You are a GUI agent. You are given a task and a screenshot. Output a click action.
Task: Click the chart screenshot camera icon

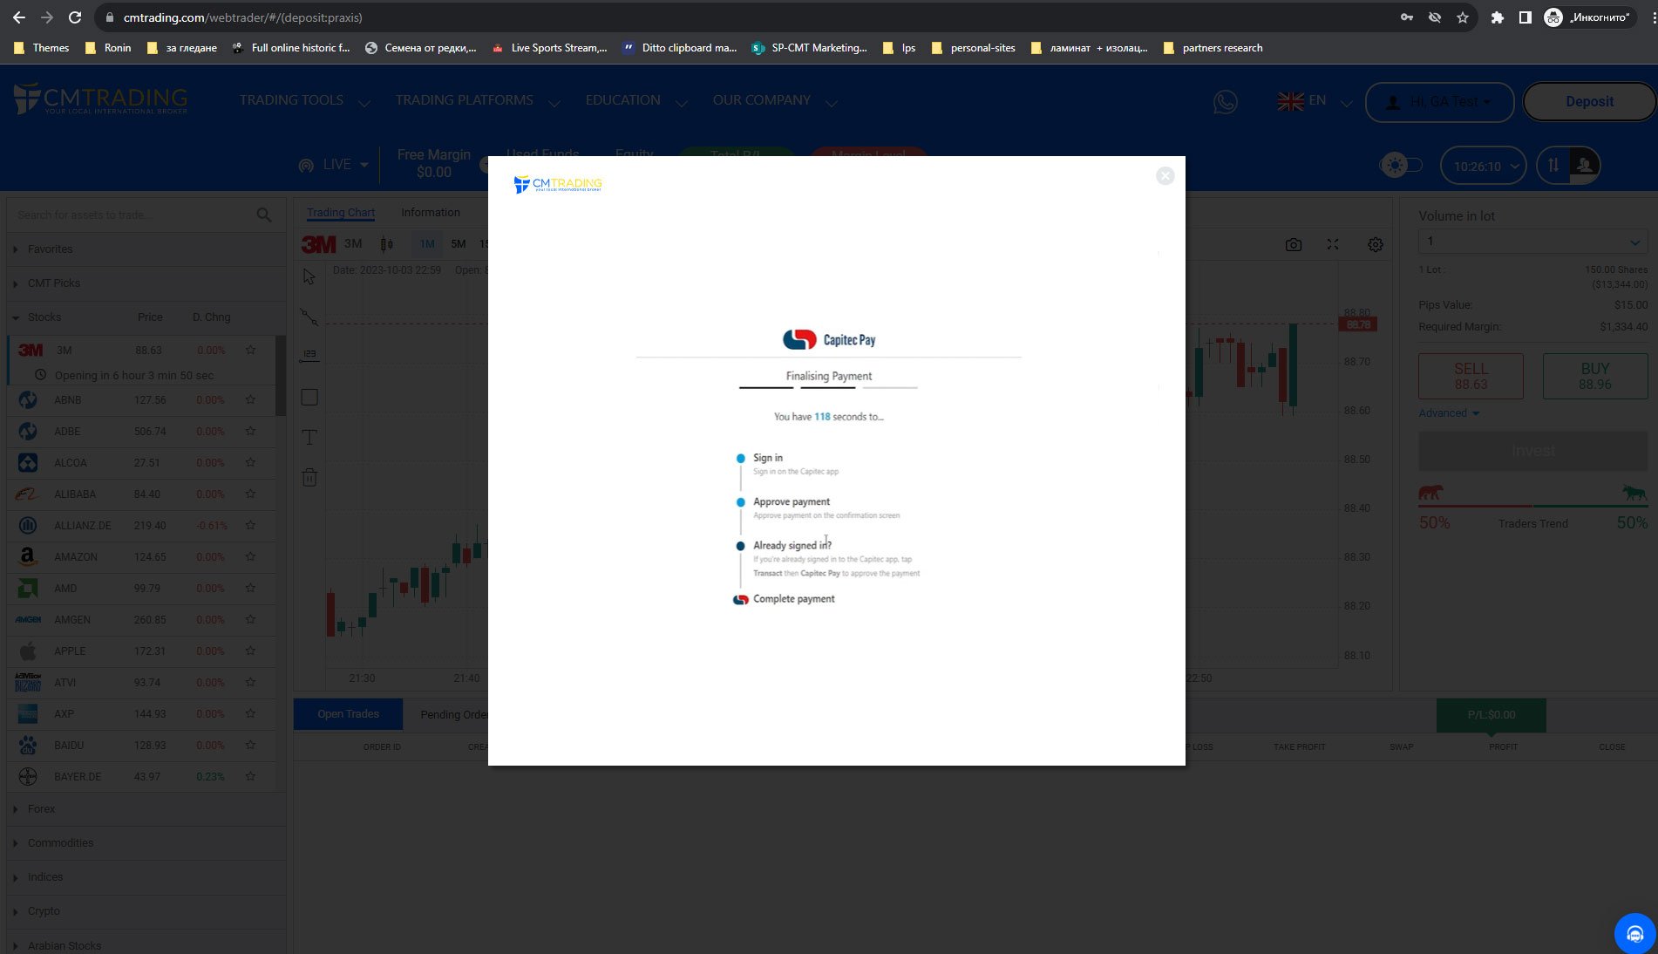(1294, 245)
